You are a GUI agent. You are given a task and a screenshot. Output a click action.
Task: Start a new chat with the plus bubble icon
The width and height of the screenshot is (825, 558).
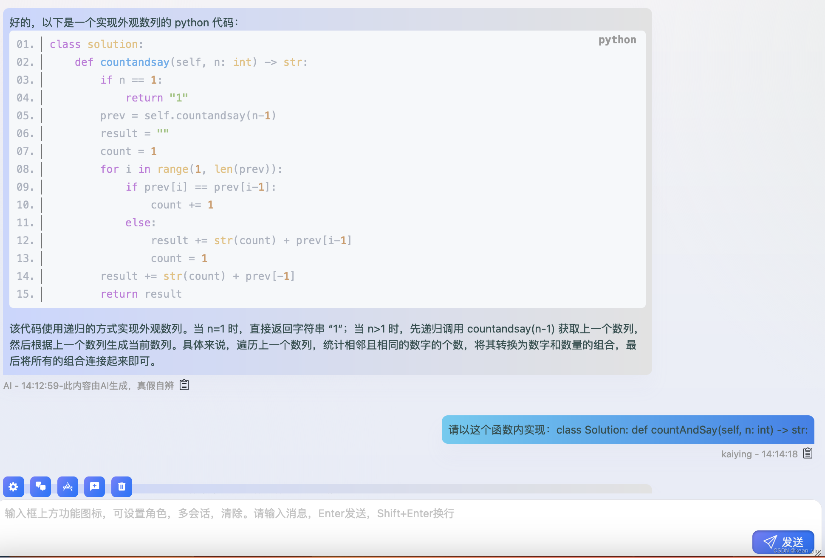(95, 487)
